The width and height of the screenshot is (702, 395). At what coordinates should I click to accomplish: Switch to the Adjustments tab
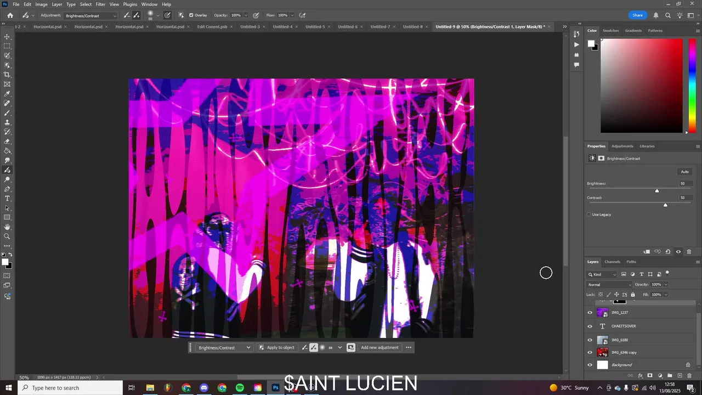[x=622, y=146]
